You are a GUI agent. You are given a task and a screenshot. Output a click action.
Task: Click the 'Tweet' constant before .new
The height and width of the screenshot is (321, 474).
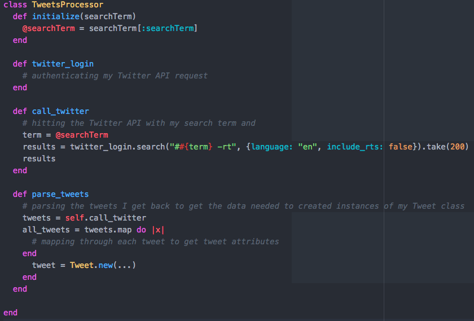(82, 265)
